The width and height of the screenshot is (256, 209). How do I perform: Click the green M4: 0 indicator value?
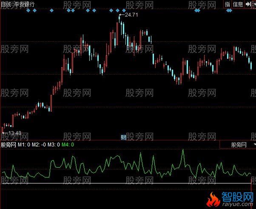click(68, 145)
